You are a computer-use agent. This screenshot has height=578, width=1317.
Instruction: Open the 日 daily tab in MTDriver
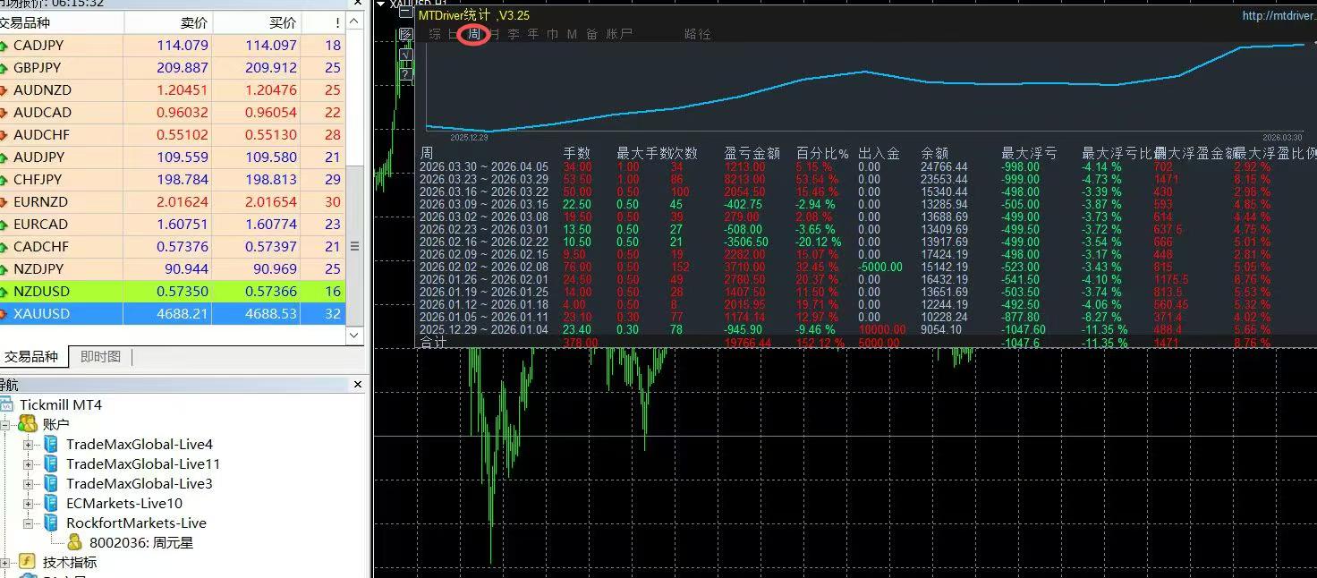click(x=454, y=35)
